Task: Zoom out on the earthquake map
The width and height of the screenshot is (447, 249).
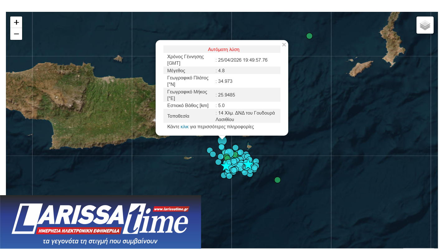Action: tap(16, 34)
